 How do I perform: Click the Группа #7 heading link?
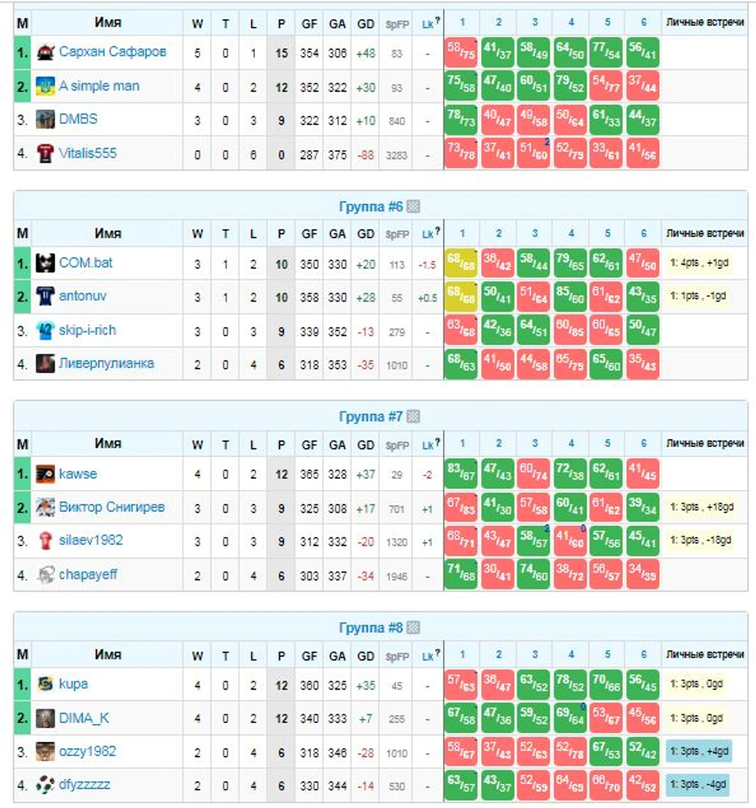[x=370, y=417]
